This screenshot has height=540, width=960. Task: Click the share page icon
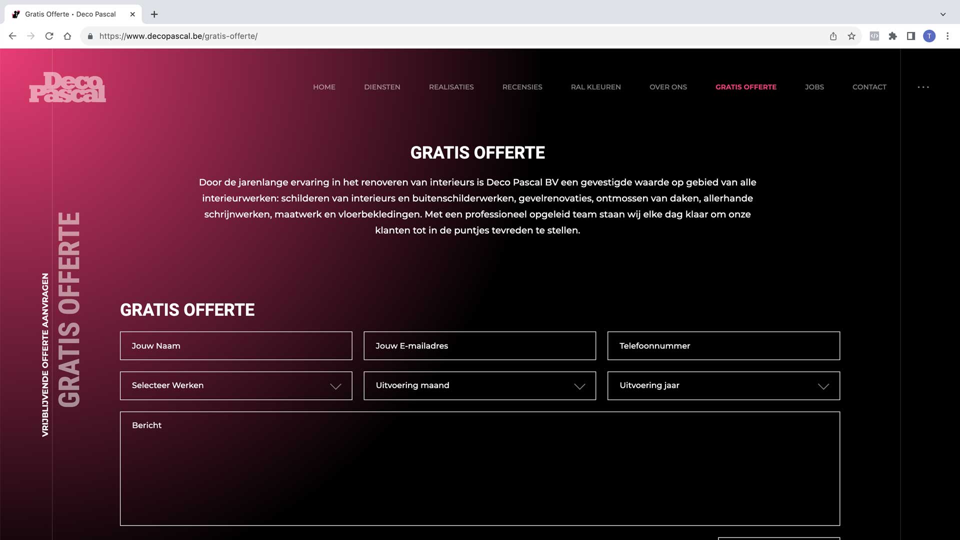coord(833,36)
